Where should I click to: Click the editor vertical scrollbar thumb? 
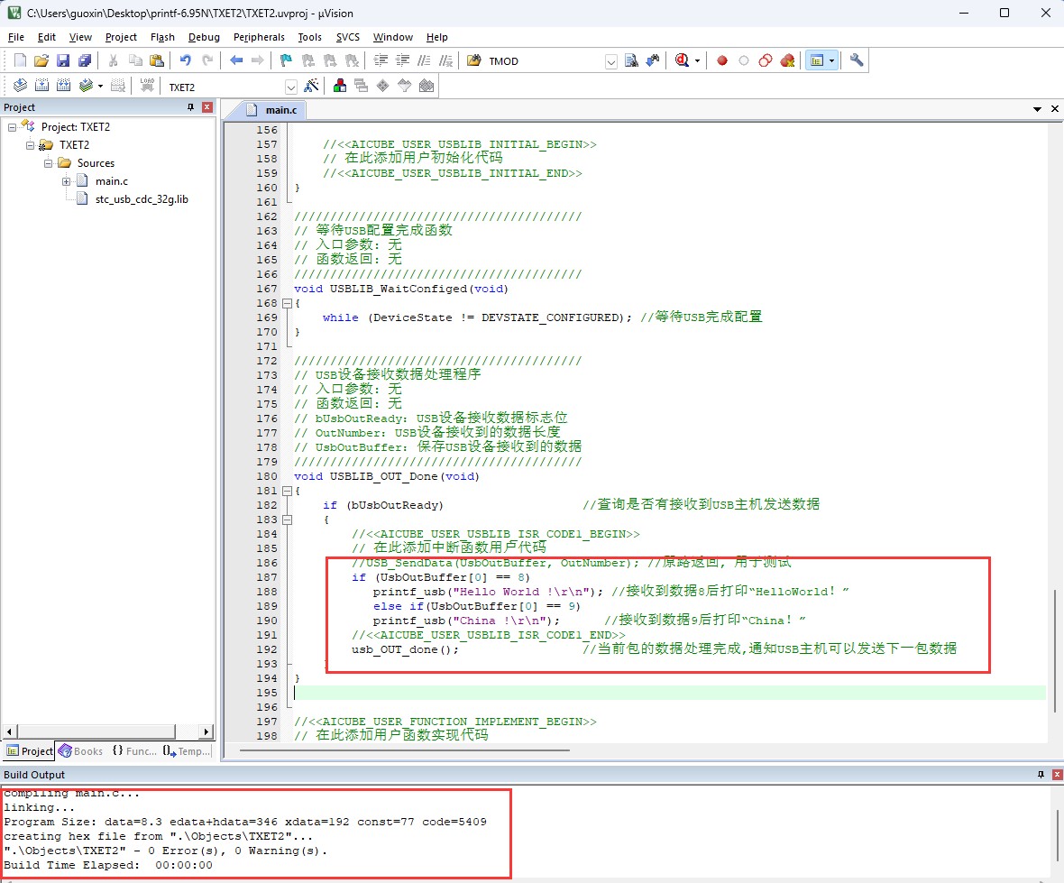pos(1055,651)
